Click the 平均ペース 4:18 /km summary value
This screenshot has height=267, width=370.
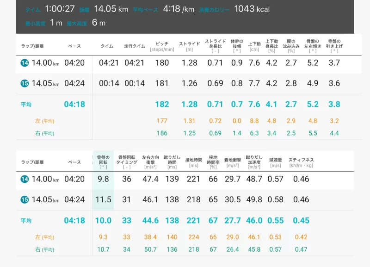(179, 9)
